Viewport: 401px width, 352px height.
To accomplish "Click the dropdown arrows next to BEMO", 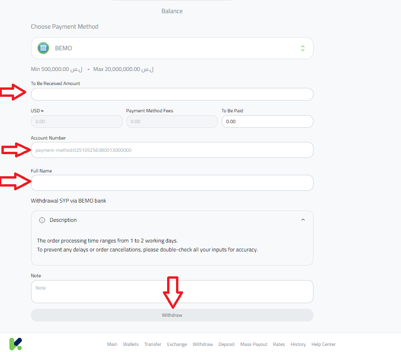I will 303,48.
